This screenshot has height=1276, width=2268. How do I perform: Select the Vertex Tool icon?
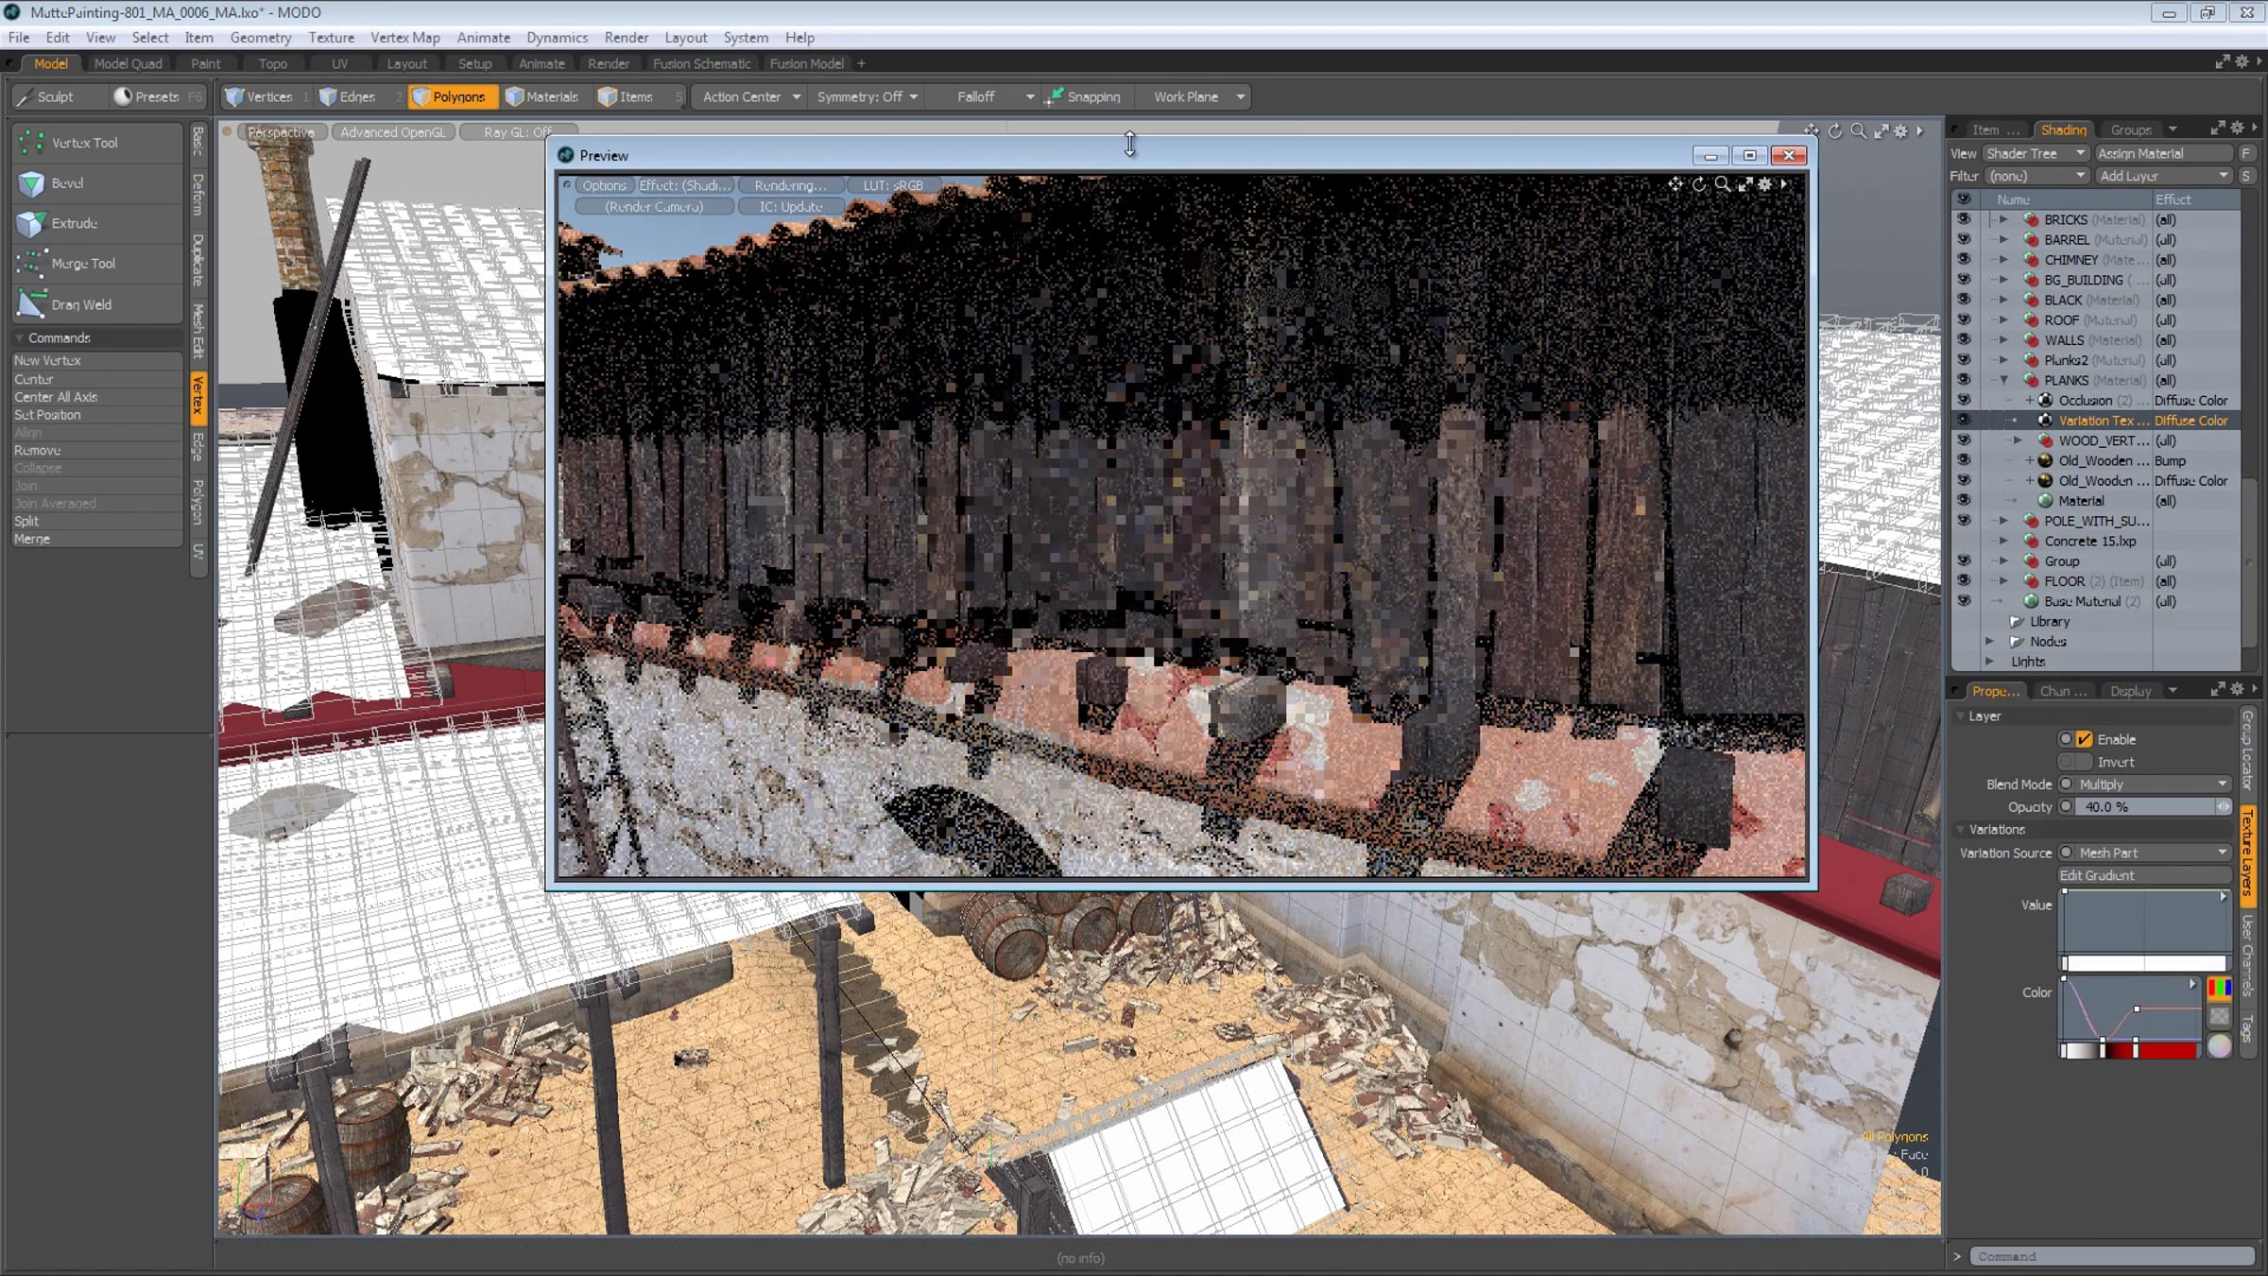[31, 143]
